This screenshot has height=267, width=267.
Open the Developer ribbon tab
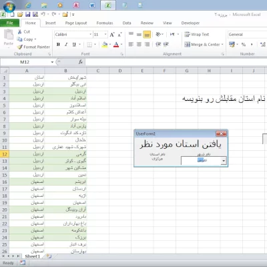[x=190, y=23]
